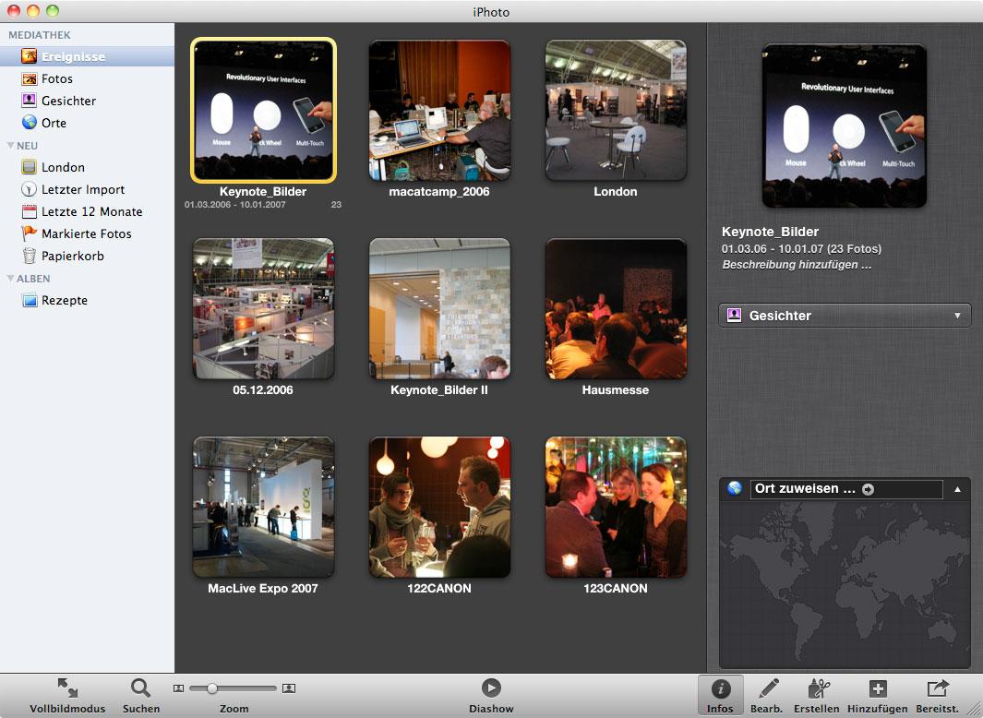
Task: Click the globe icon beside Orte
Action: [x=29, y=122]
